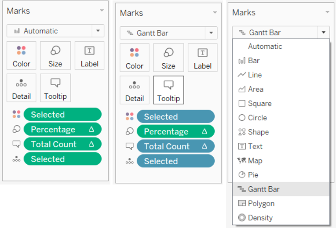Click Detail button in the left Marks card
Screen dimensions: 336x228
(22, 88)
